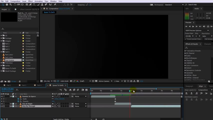Open the RAM Preview Options dropdown
Viewport: 213px width, 120px height.
coord(197,30)
